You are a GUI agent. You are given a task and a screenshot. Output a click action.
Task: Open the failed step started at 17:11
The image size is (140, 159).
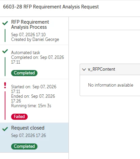(34, 101)
